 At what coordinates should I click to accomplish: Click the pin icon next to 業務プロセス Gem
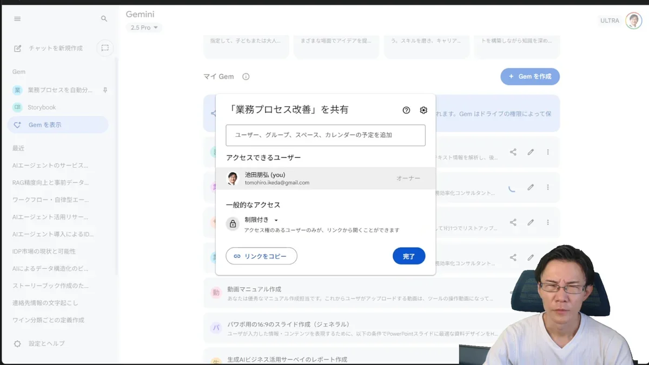[105, 90]
